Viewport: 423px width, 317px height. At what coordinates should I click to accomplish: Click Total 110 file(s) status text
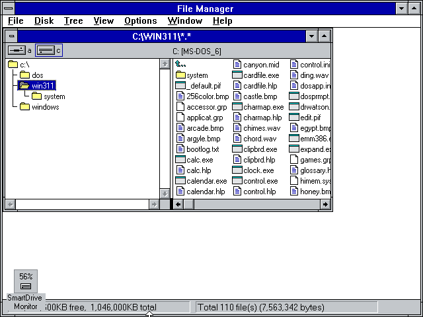(261, 307)
